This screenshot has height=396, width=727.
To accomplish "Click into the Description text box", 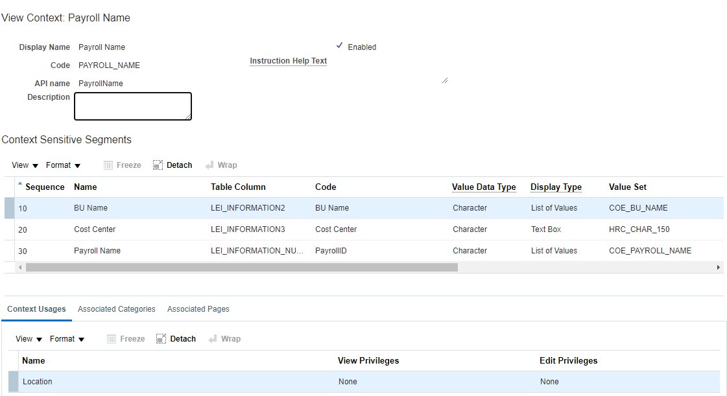I will click(133, 106).
